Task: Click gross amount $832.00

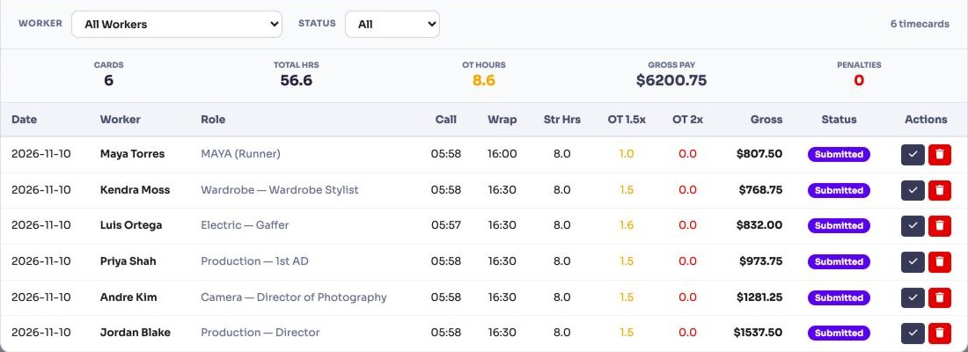Action: 759,224
